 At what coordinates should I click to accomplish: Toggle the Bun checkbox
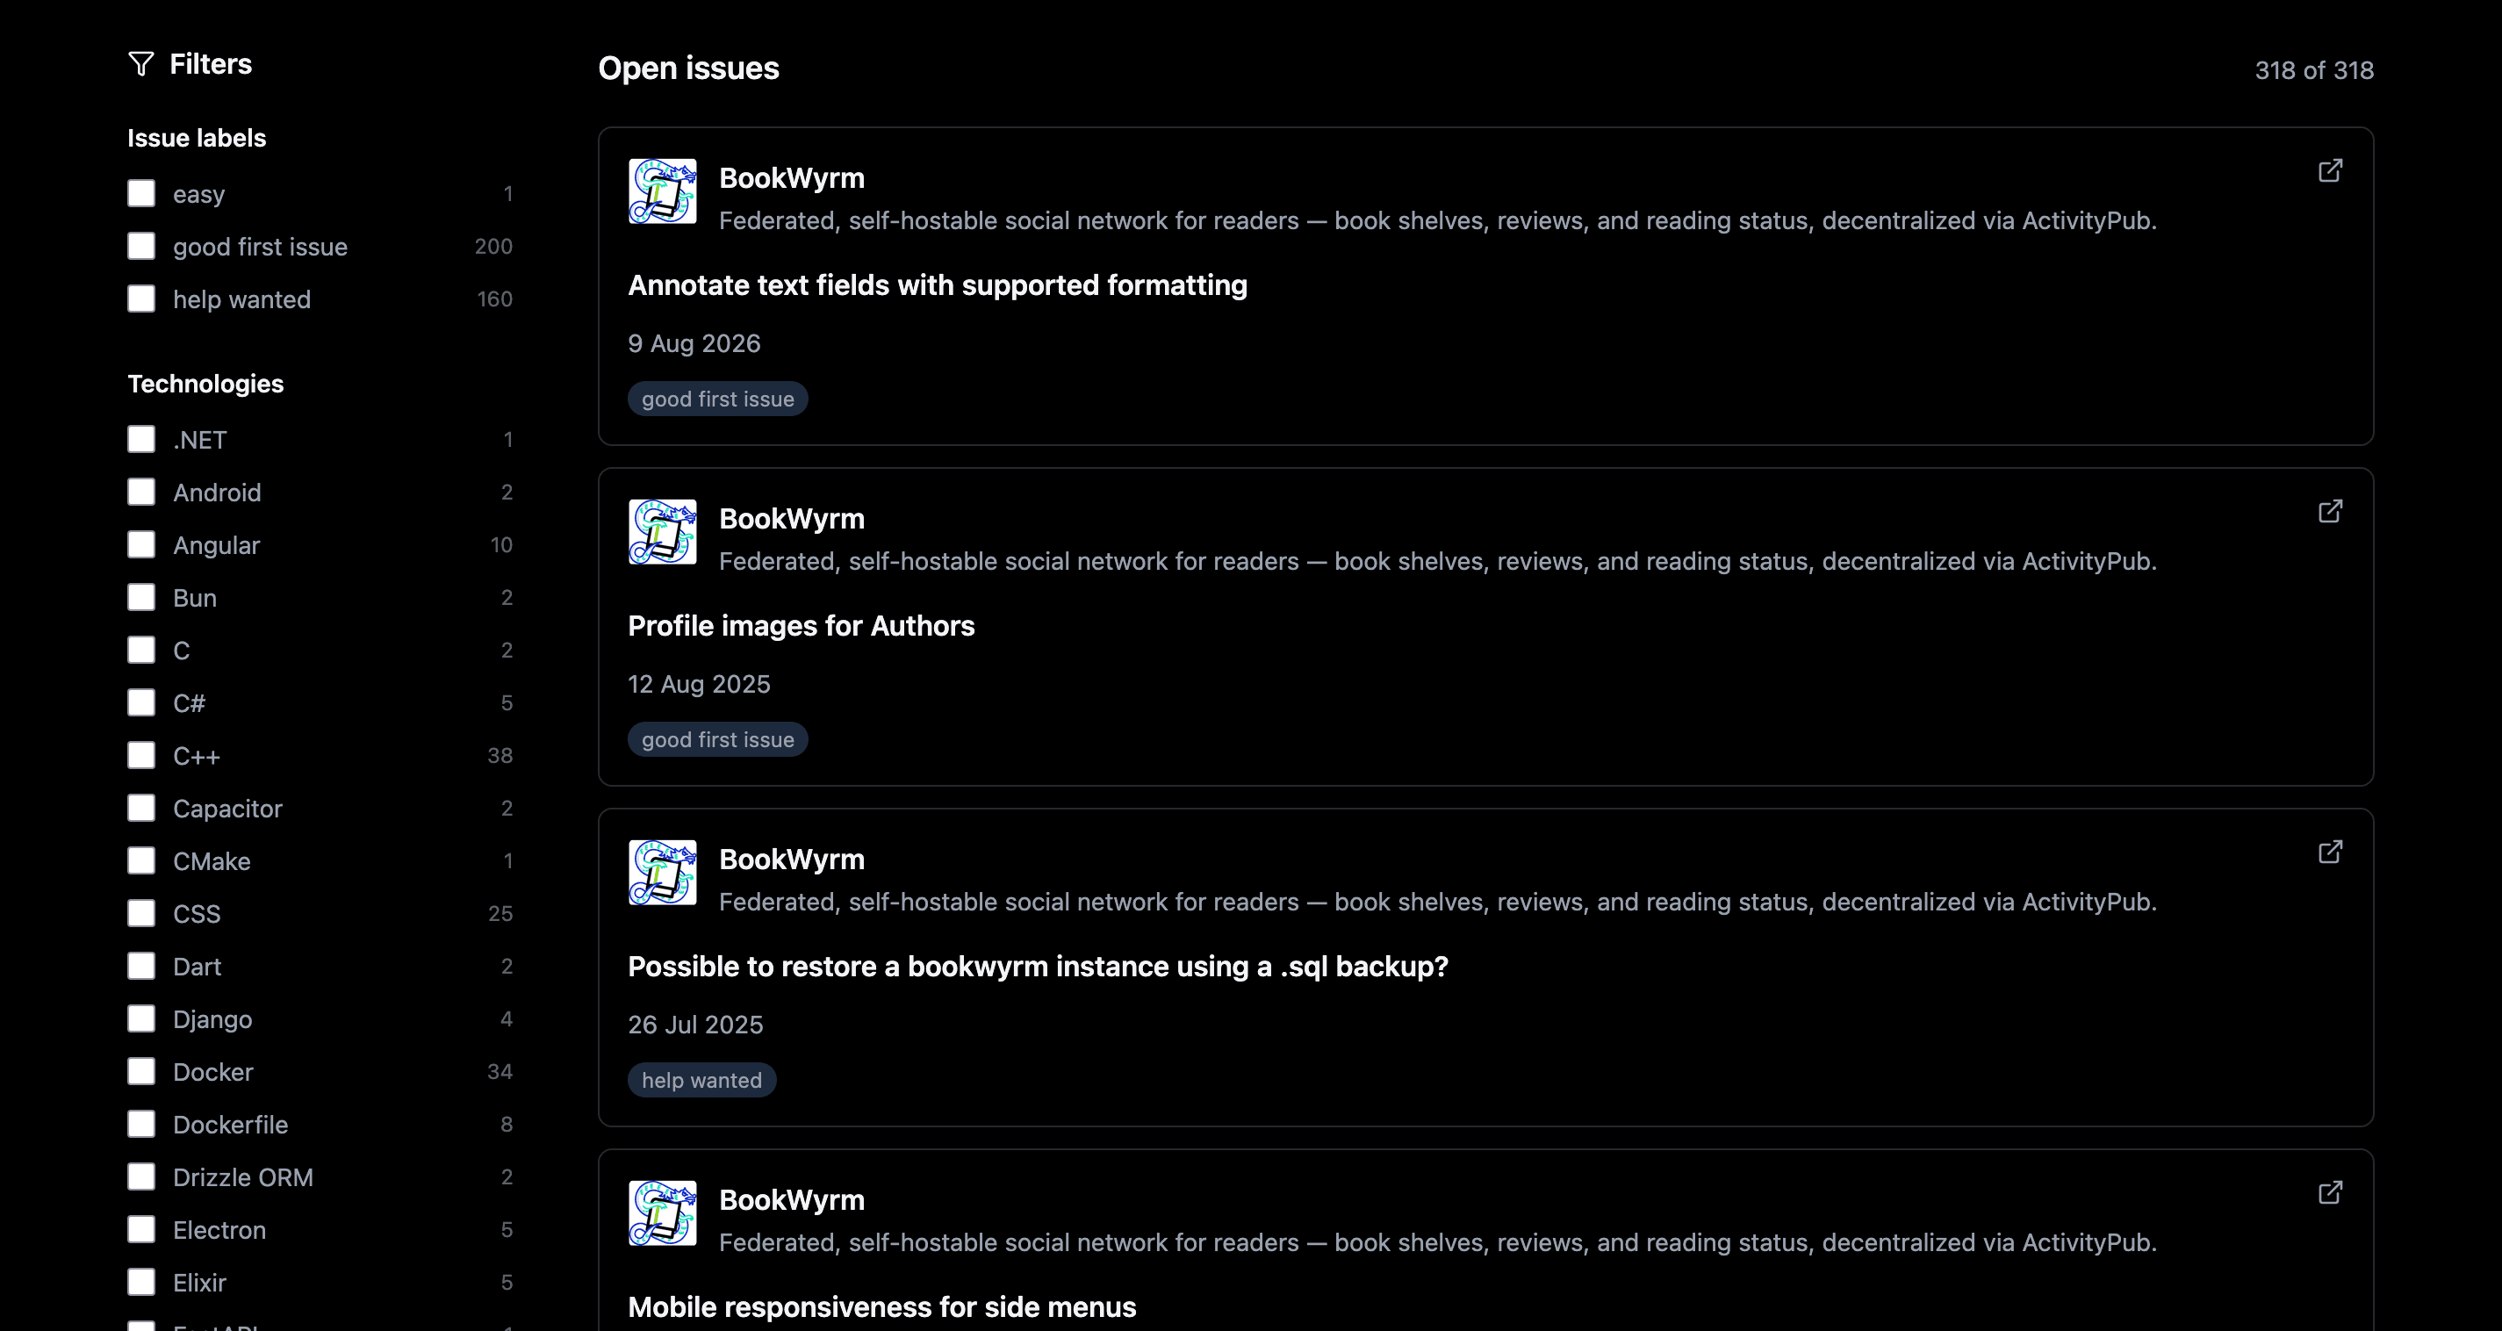(x=142, y=596)
